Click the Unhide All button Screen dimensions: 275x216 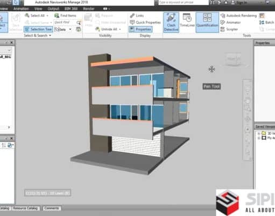(107, 29)
